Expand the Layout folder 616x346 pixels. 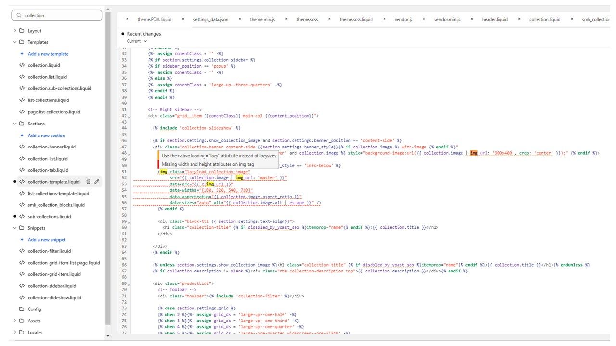click(15, 31)
